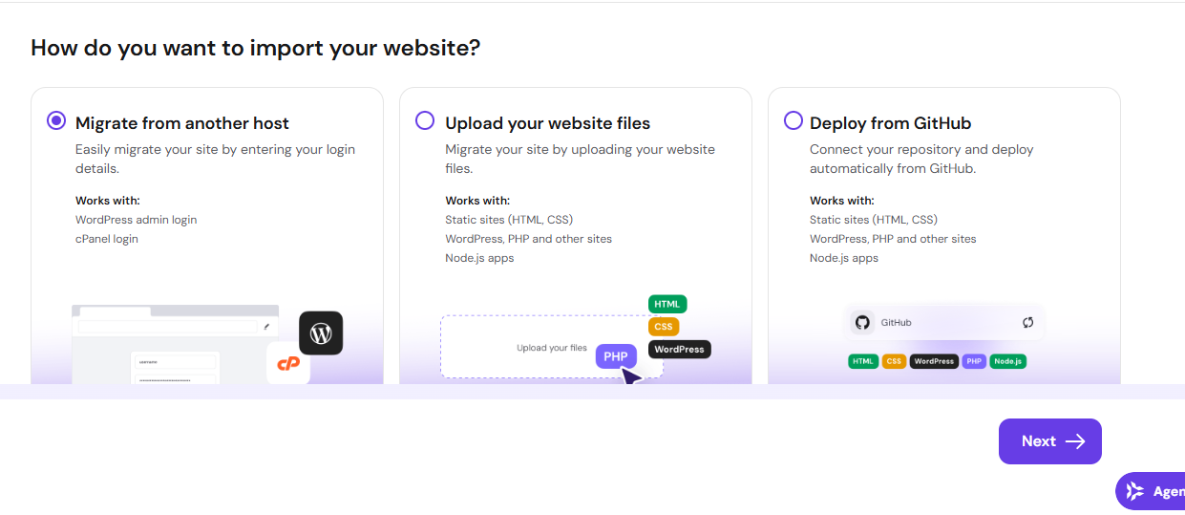Click the Next button
This screenshot has width=1185, height=515.
(x=1050, y=441)
